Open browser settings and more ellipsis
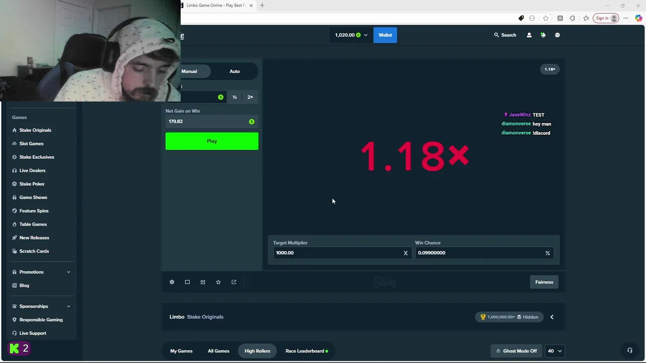 click(x=626, y=18)
